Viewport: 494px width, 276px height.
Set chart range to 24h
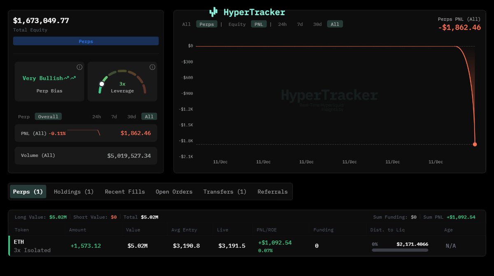pyautogui.click(x=282, y=24)
